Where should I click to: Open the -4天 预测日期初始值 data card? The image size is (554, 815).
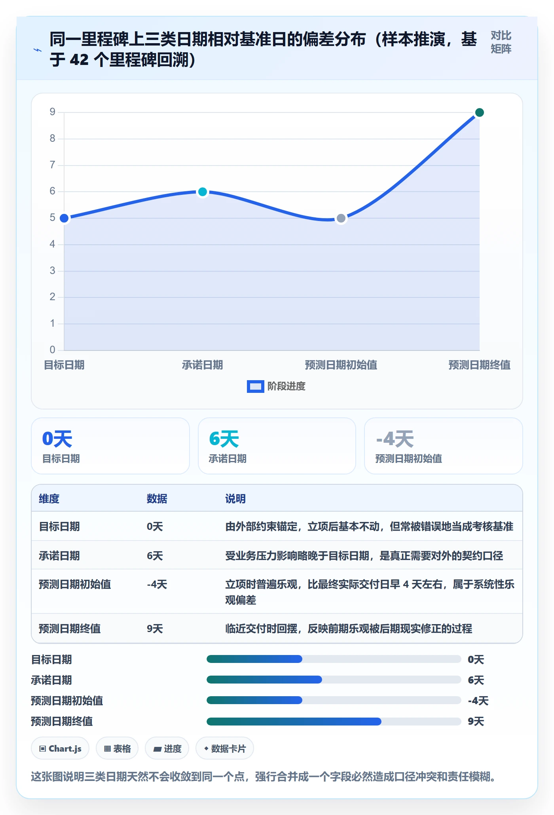(x=444, y=446)
